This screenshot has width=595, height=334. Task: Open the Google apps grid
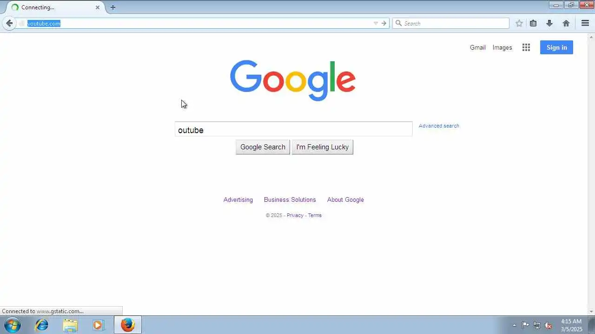click(x=526, y=47)
